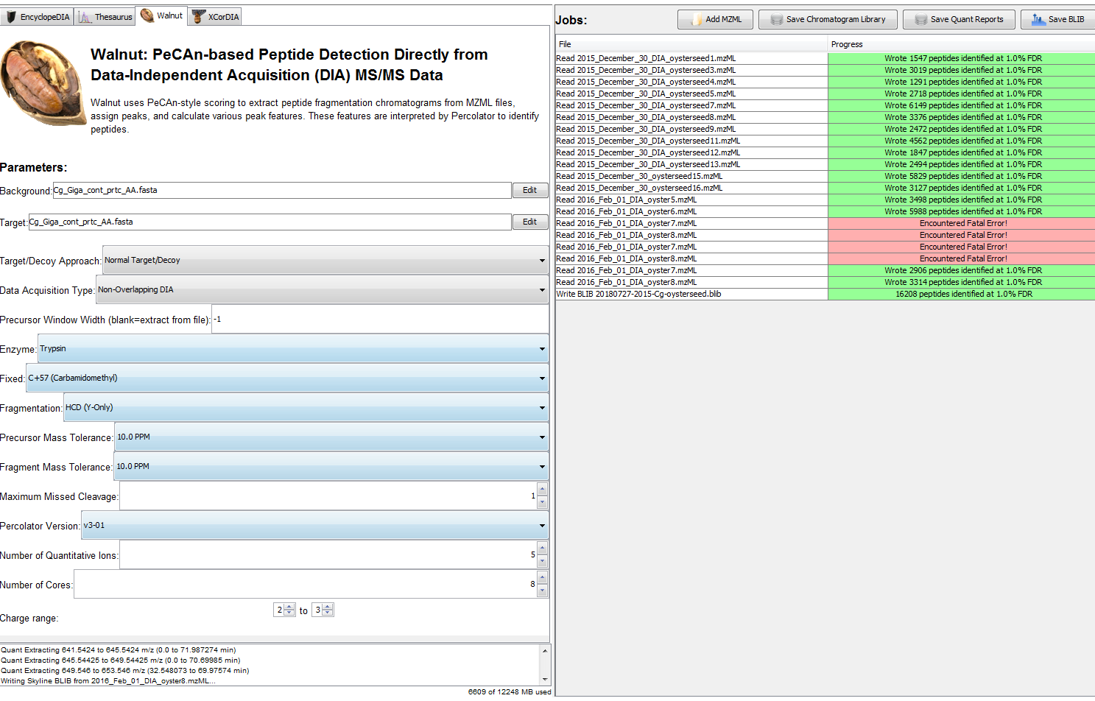Edit the Background fasta file

(529, 190)
